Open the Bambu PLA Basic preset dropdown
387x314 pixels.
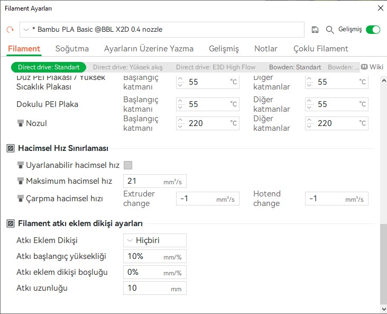pyautogui.click(x=162, y=30)
